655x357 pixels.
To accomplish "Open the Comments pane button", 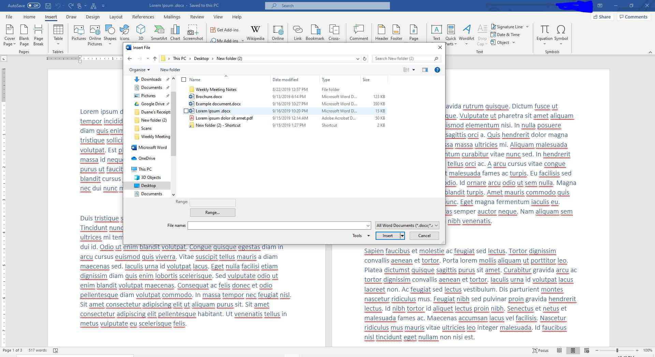I will pyautogui.click(x=633, y=17).
